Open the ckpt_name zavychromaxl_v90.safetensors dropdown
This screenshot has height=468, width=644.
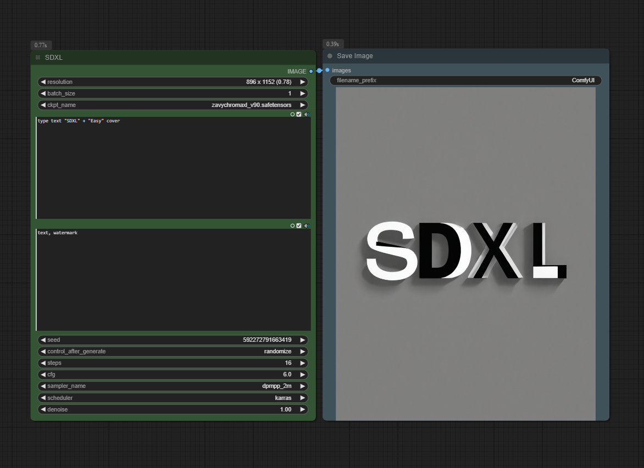[x=173, y=105]
